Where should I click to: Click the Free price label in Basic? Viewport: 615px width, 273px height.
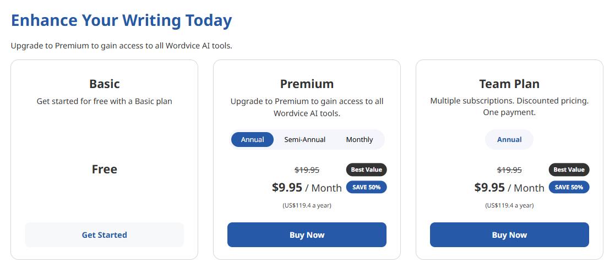click(x=104, y=170)
